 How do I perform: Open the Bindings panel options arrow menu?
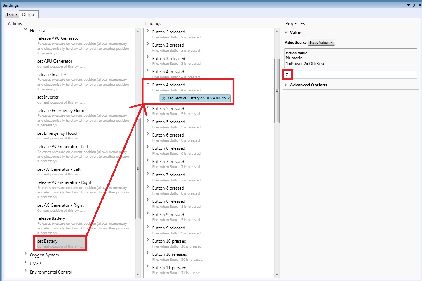pyautogui.click(x=408, y=5)
